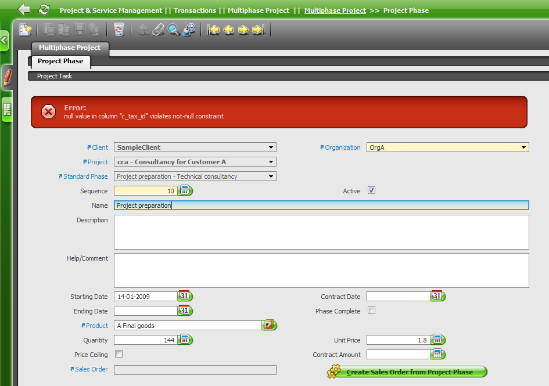The image size is (549, 386).
Task: Enable the Price Ceiling checkbox
Action: [119, 354]
